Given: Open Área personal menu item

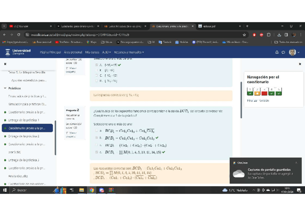Looking at the screenshot, I should [73, 52].
